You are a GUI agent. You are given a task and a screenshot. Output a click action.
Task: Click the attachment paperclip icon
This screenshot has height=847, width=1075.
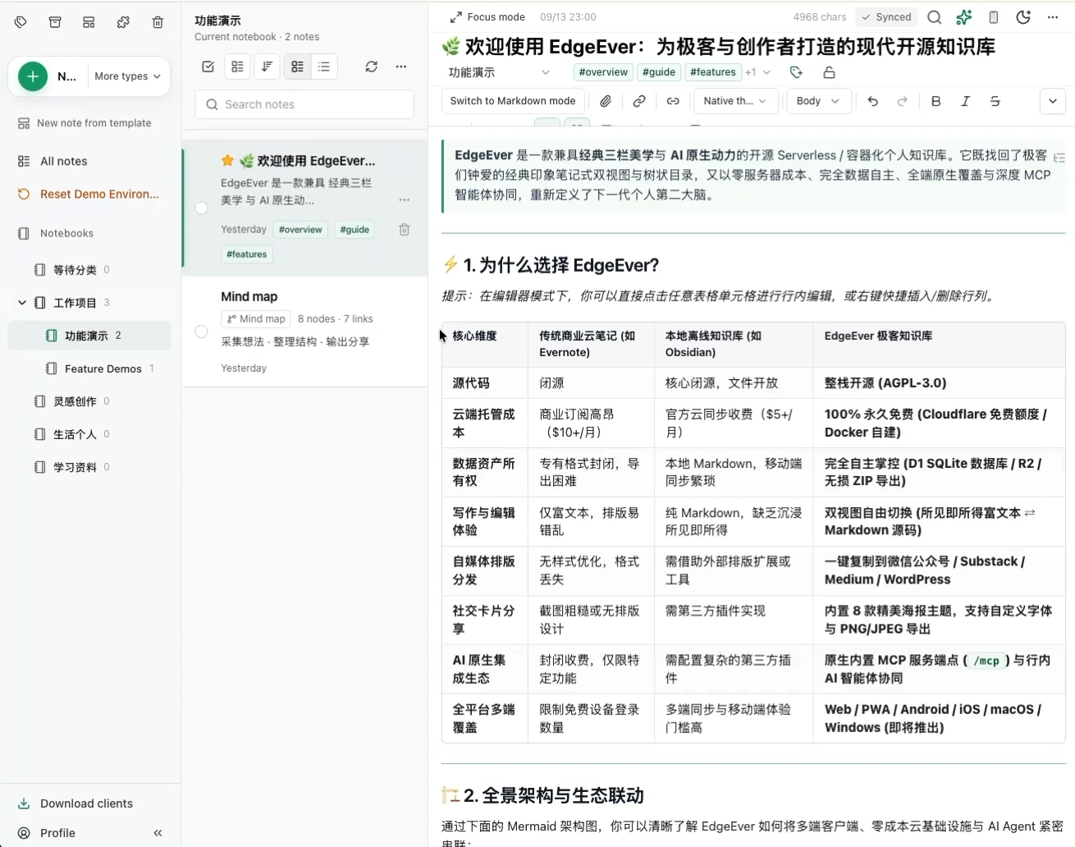point(606,101)
